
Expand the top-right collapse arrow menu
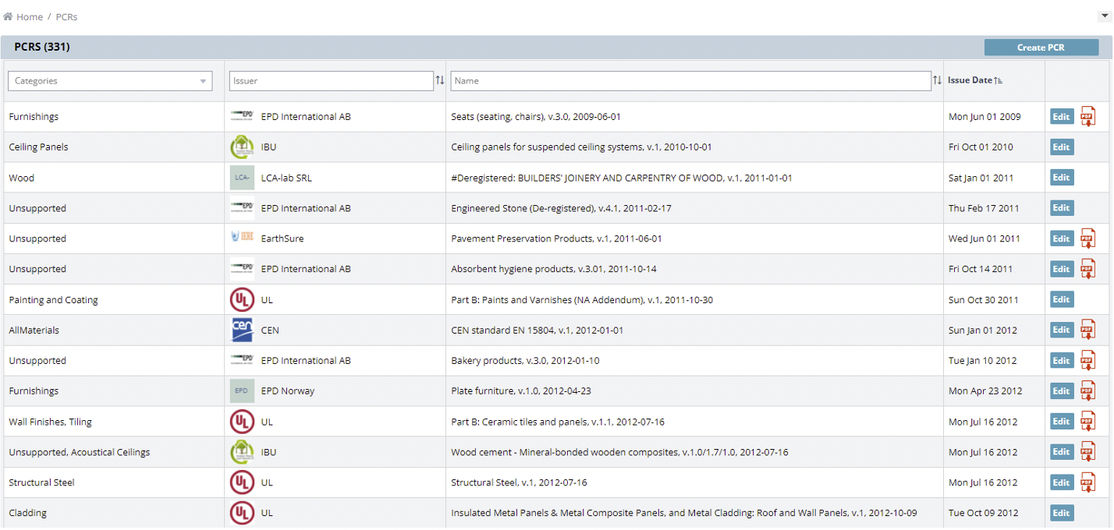[1103, 16]
